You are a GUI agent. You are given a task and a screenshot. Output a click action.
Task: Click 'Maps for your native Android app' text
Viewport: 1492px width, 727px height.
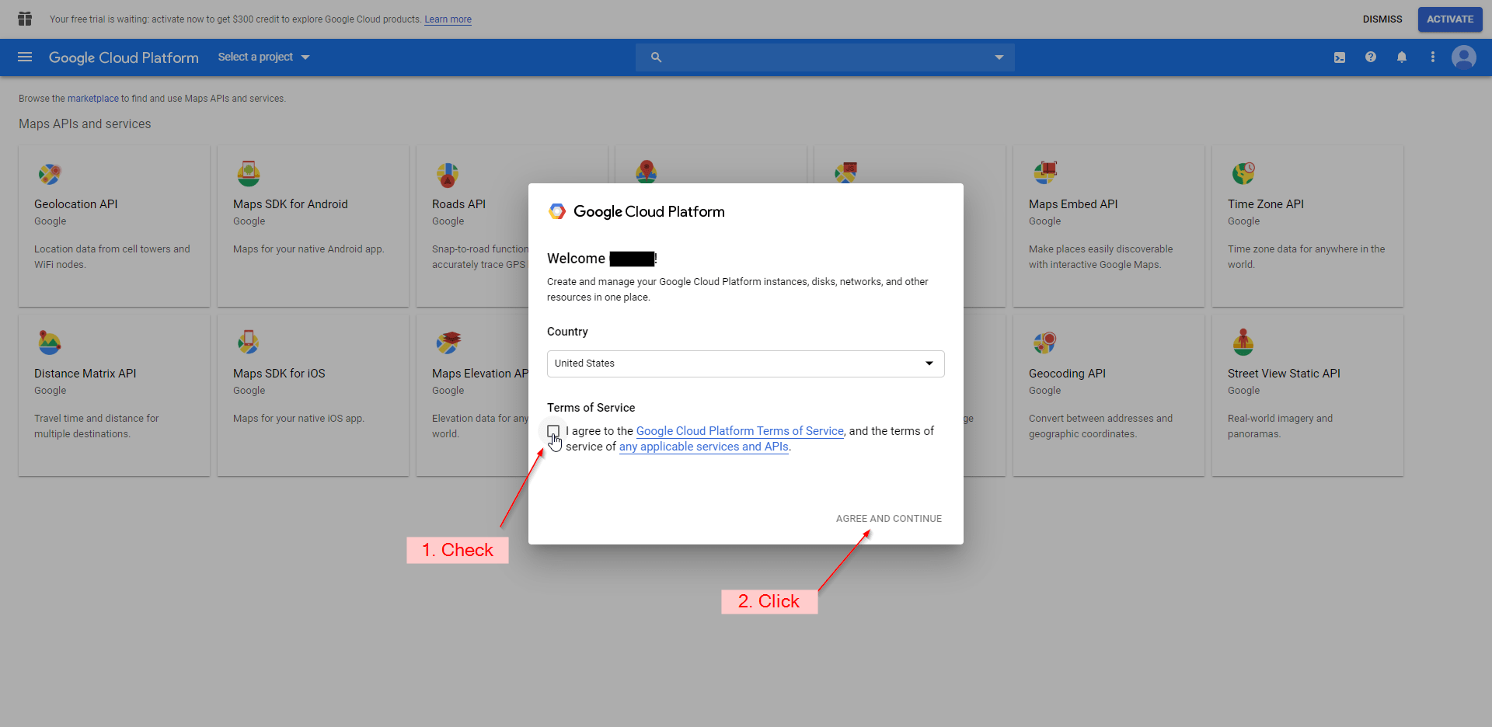(x=309, y=249)
